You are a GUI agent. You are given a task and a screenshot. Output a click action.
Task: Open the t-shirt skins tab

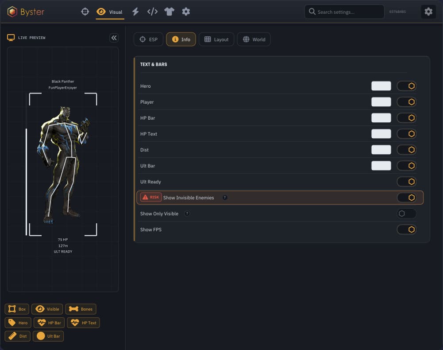point(169,12)
